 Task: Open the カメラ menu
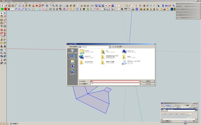pyautogui.click(x=21, y=3)
